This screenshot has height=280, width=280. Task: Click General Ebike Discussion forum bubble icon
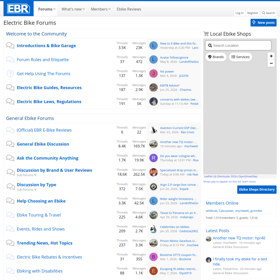pos(10,144)
